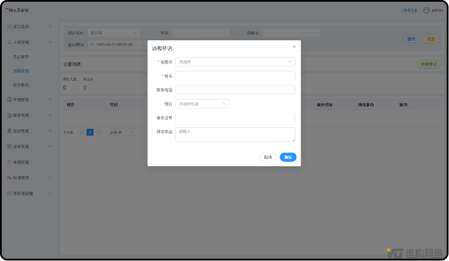Click the 姓名 input field in the dialog
The width and height of the screenshot is (449, 261).
coord(235,76)
